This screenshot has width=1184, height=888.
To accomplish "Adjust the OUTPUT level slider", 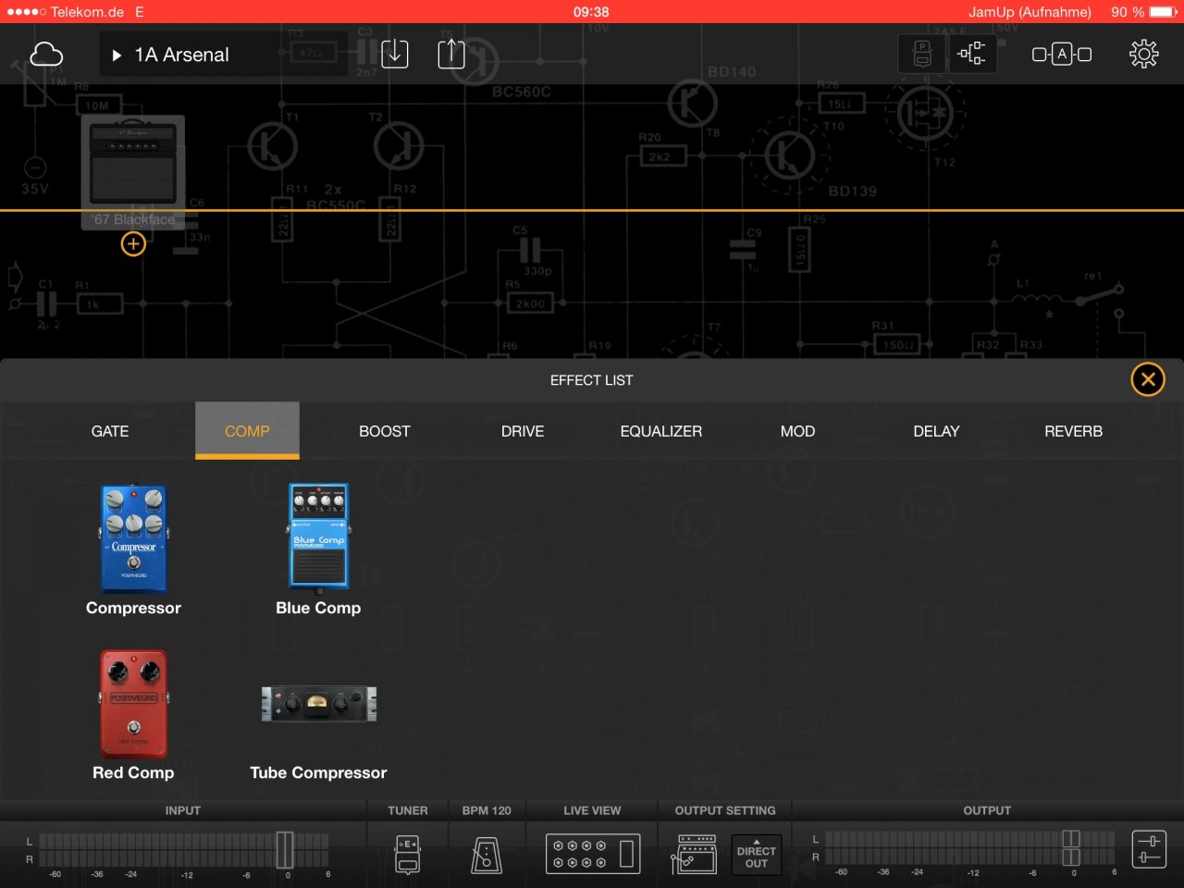I will pyautogui.click(x=1071, y=848).
